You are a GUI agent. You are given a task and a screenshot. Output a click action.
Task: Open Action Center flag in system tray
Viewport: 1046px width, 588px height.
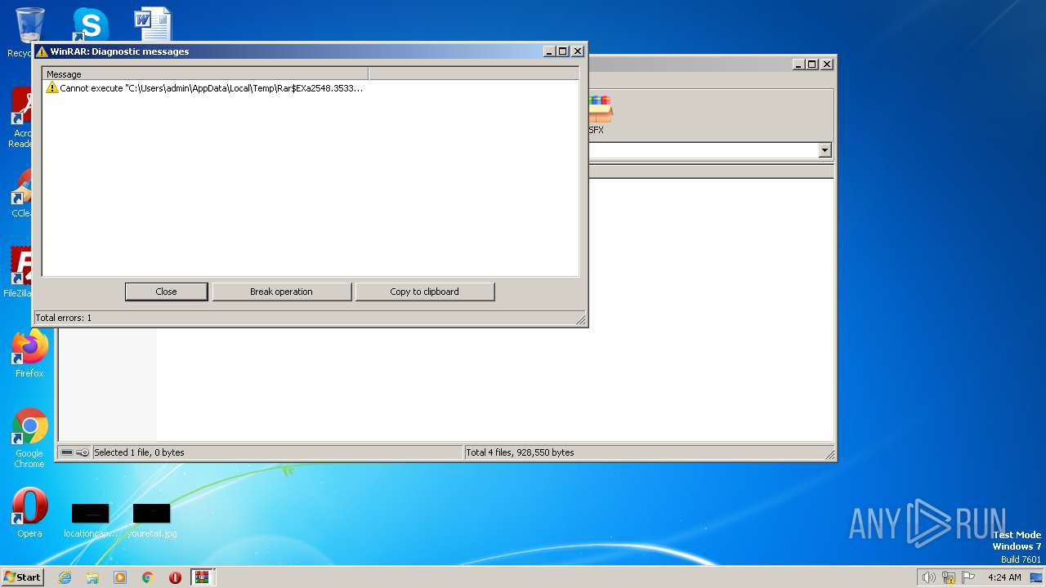[x=968, y=577]
